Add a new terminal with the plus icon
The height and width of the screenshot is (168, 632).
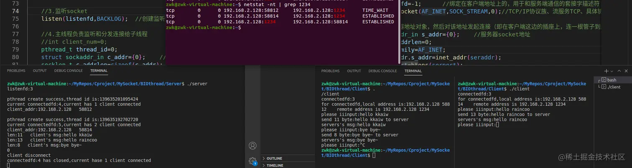(x=607, y=71)
